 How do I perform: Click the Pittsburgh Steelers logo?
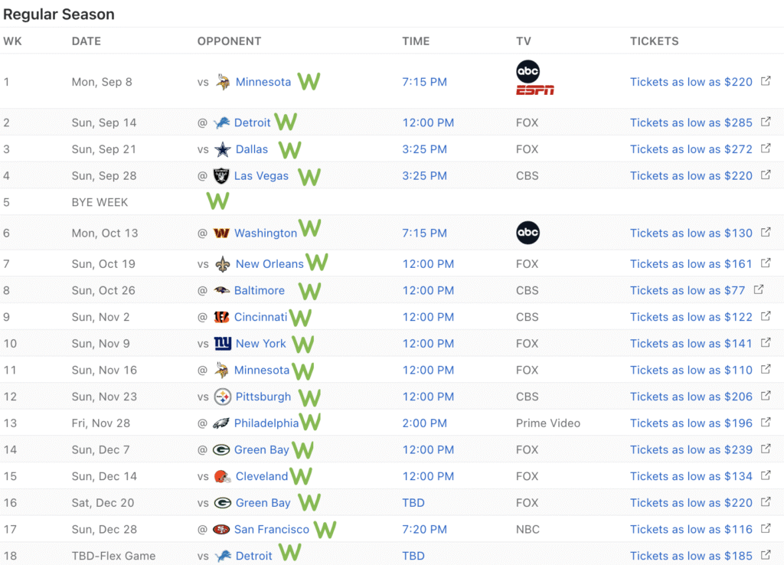pos(223,397)
